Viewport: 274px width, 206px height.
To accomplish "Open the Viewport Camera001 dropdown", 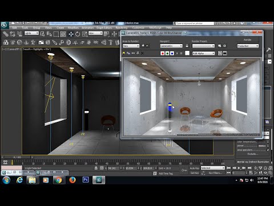I will point(171,46).
